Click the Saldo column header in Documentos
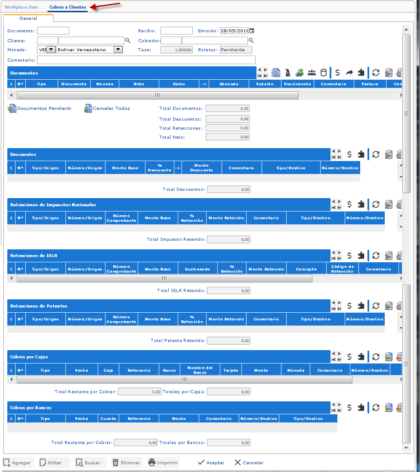The height and width of the screenshot is (472, 420). pos(179,84)
